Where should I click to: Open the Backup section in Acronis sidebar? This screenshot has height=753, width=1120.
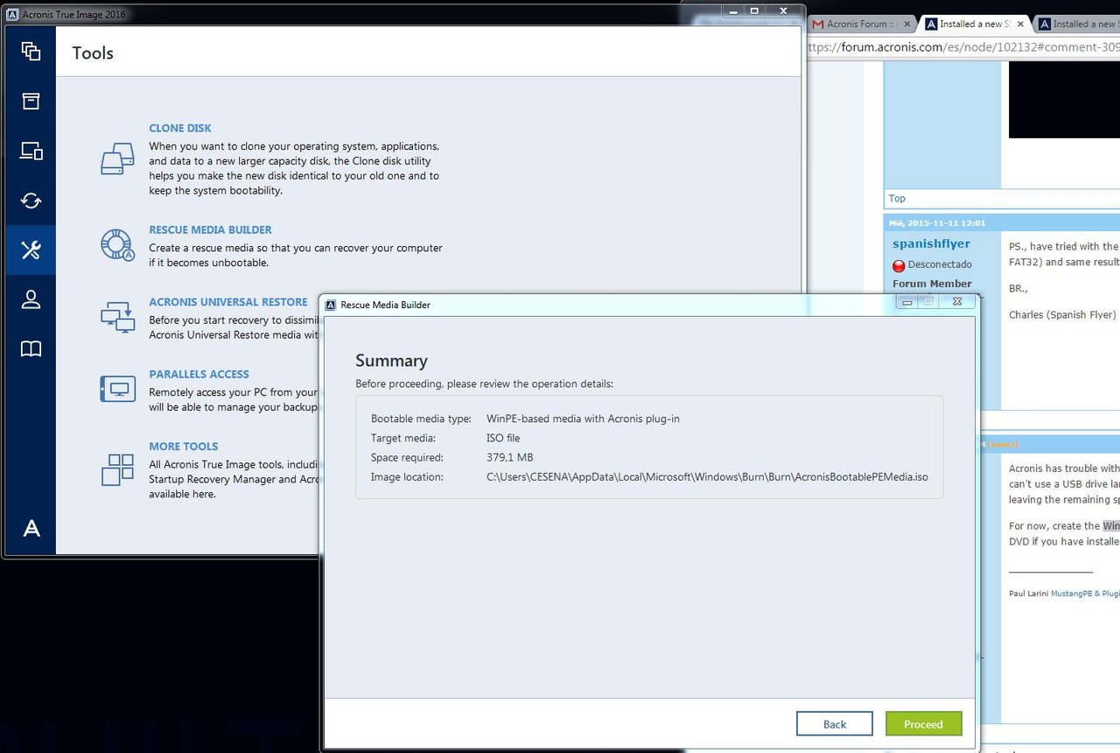31,52
